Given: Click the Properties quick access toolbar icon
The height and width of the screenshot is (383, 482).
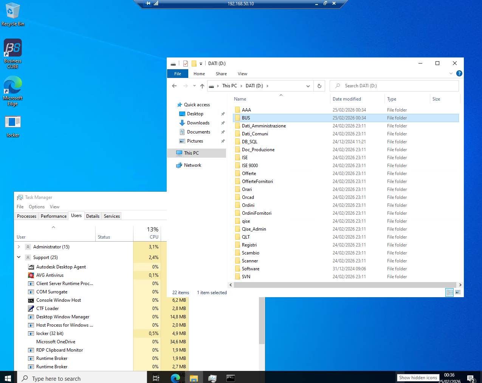Looking at the screenshot, I should tap(186, 64).
